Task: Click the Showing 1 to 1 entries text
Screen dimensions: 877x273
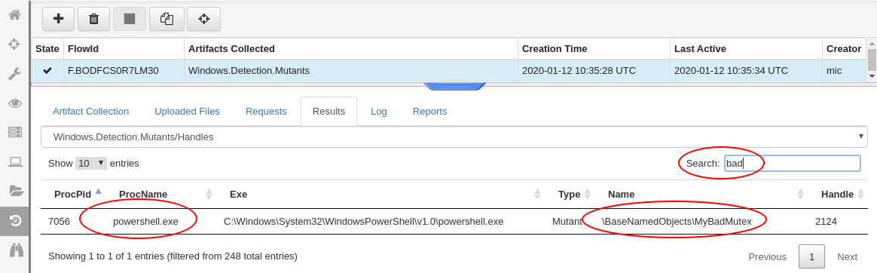Action: 173,256
